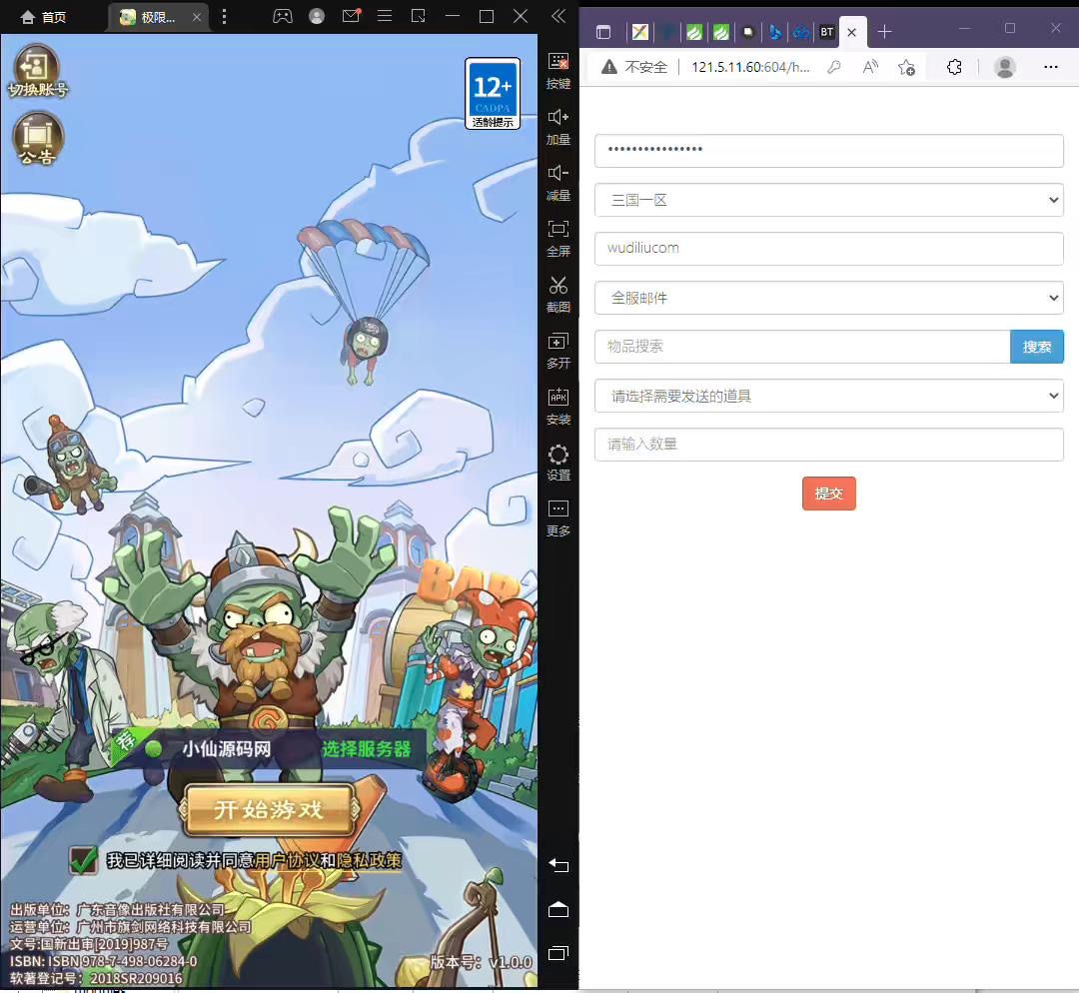The image size is (1079, 993).
Task: Decrease volume with 减量 sidebar icon
Action: point(558,183)
